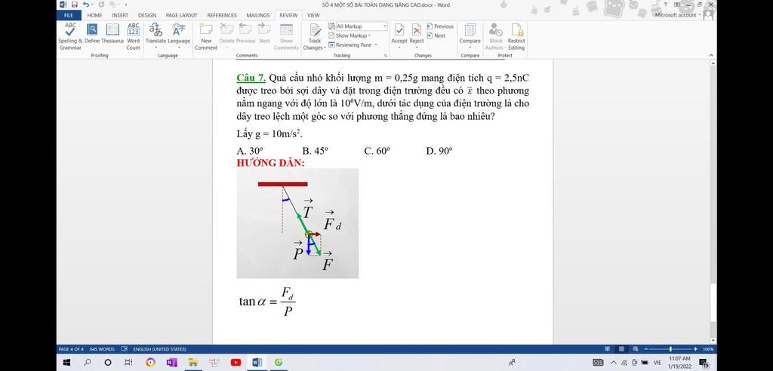This screenshot has width=773, height=371.
Task: Click the Block Authors button
Action: [495, 36]
